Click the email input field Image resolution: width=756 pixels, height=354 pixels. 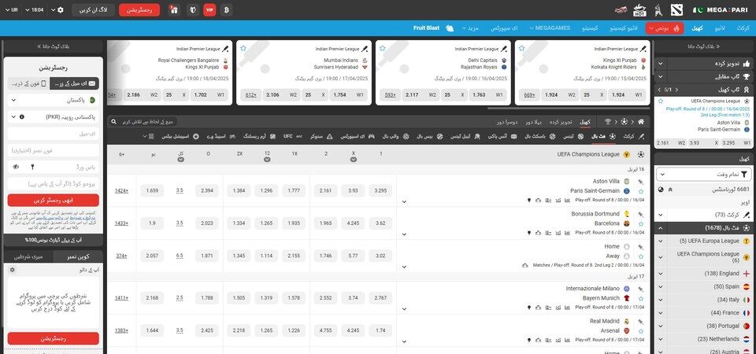[x=53, y=134]
